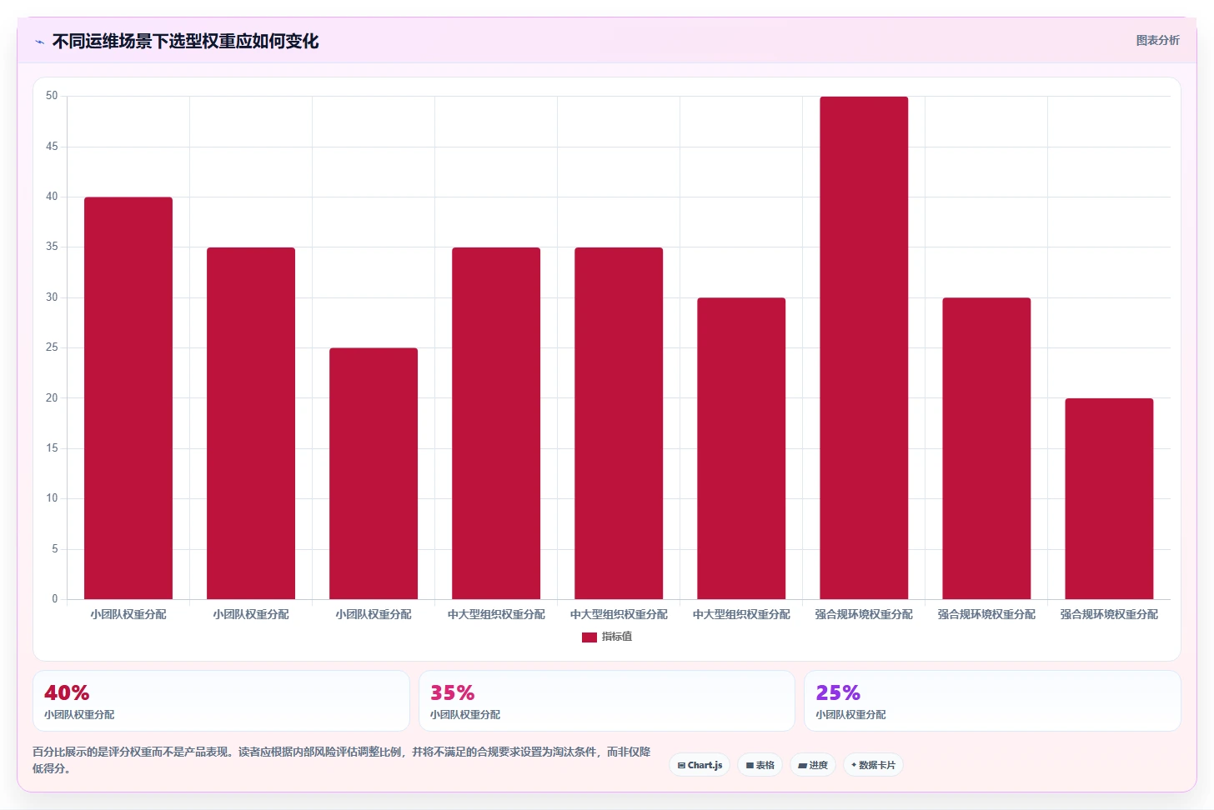
Task: Open the 25% stat card
Action: pos(992,701)
